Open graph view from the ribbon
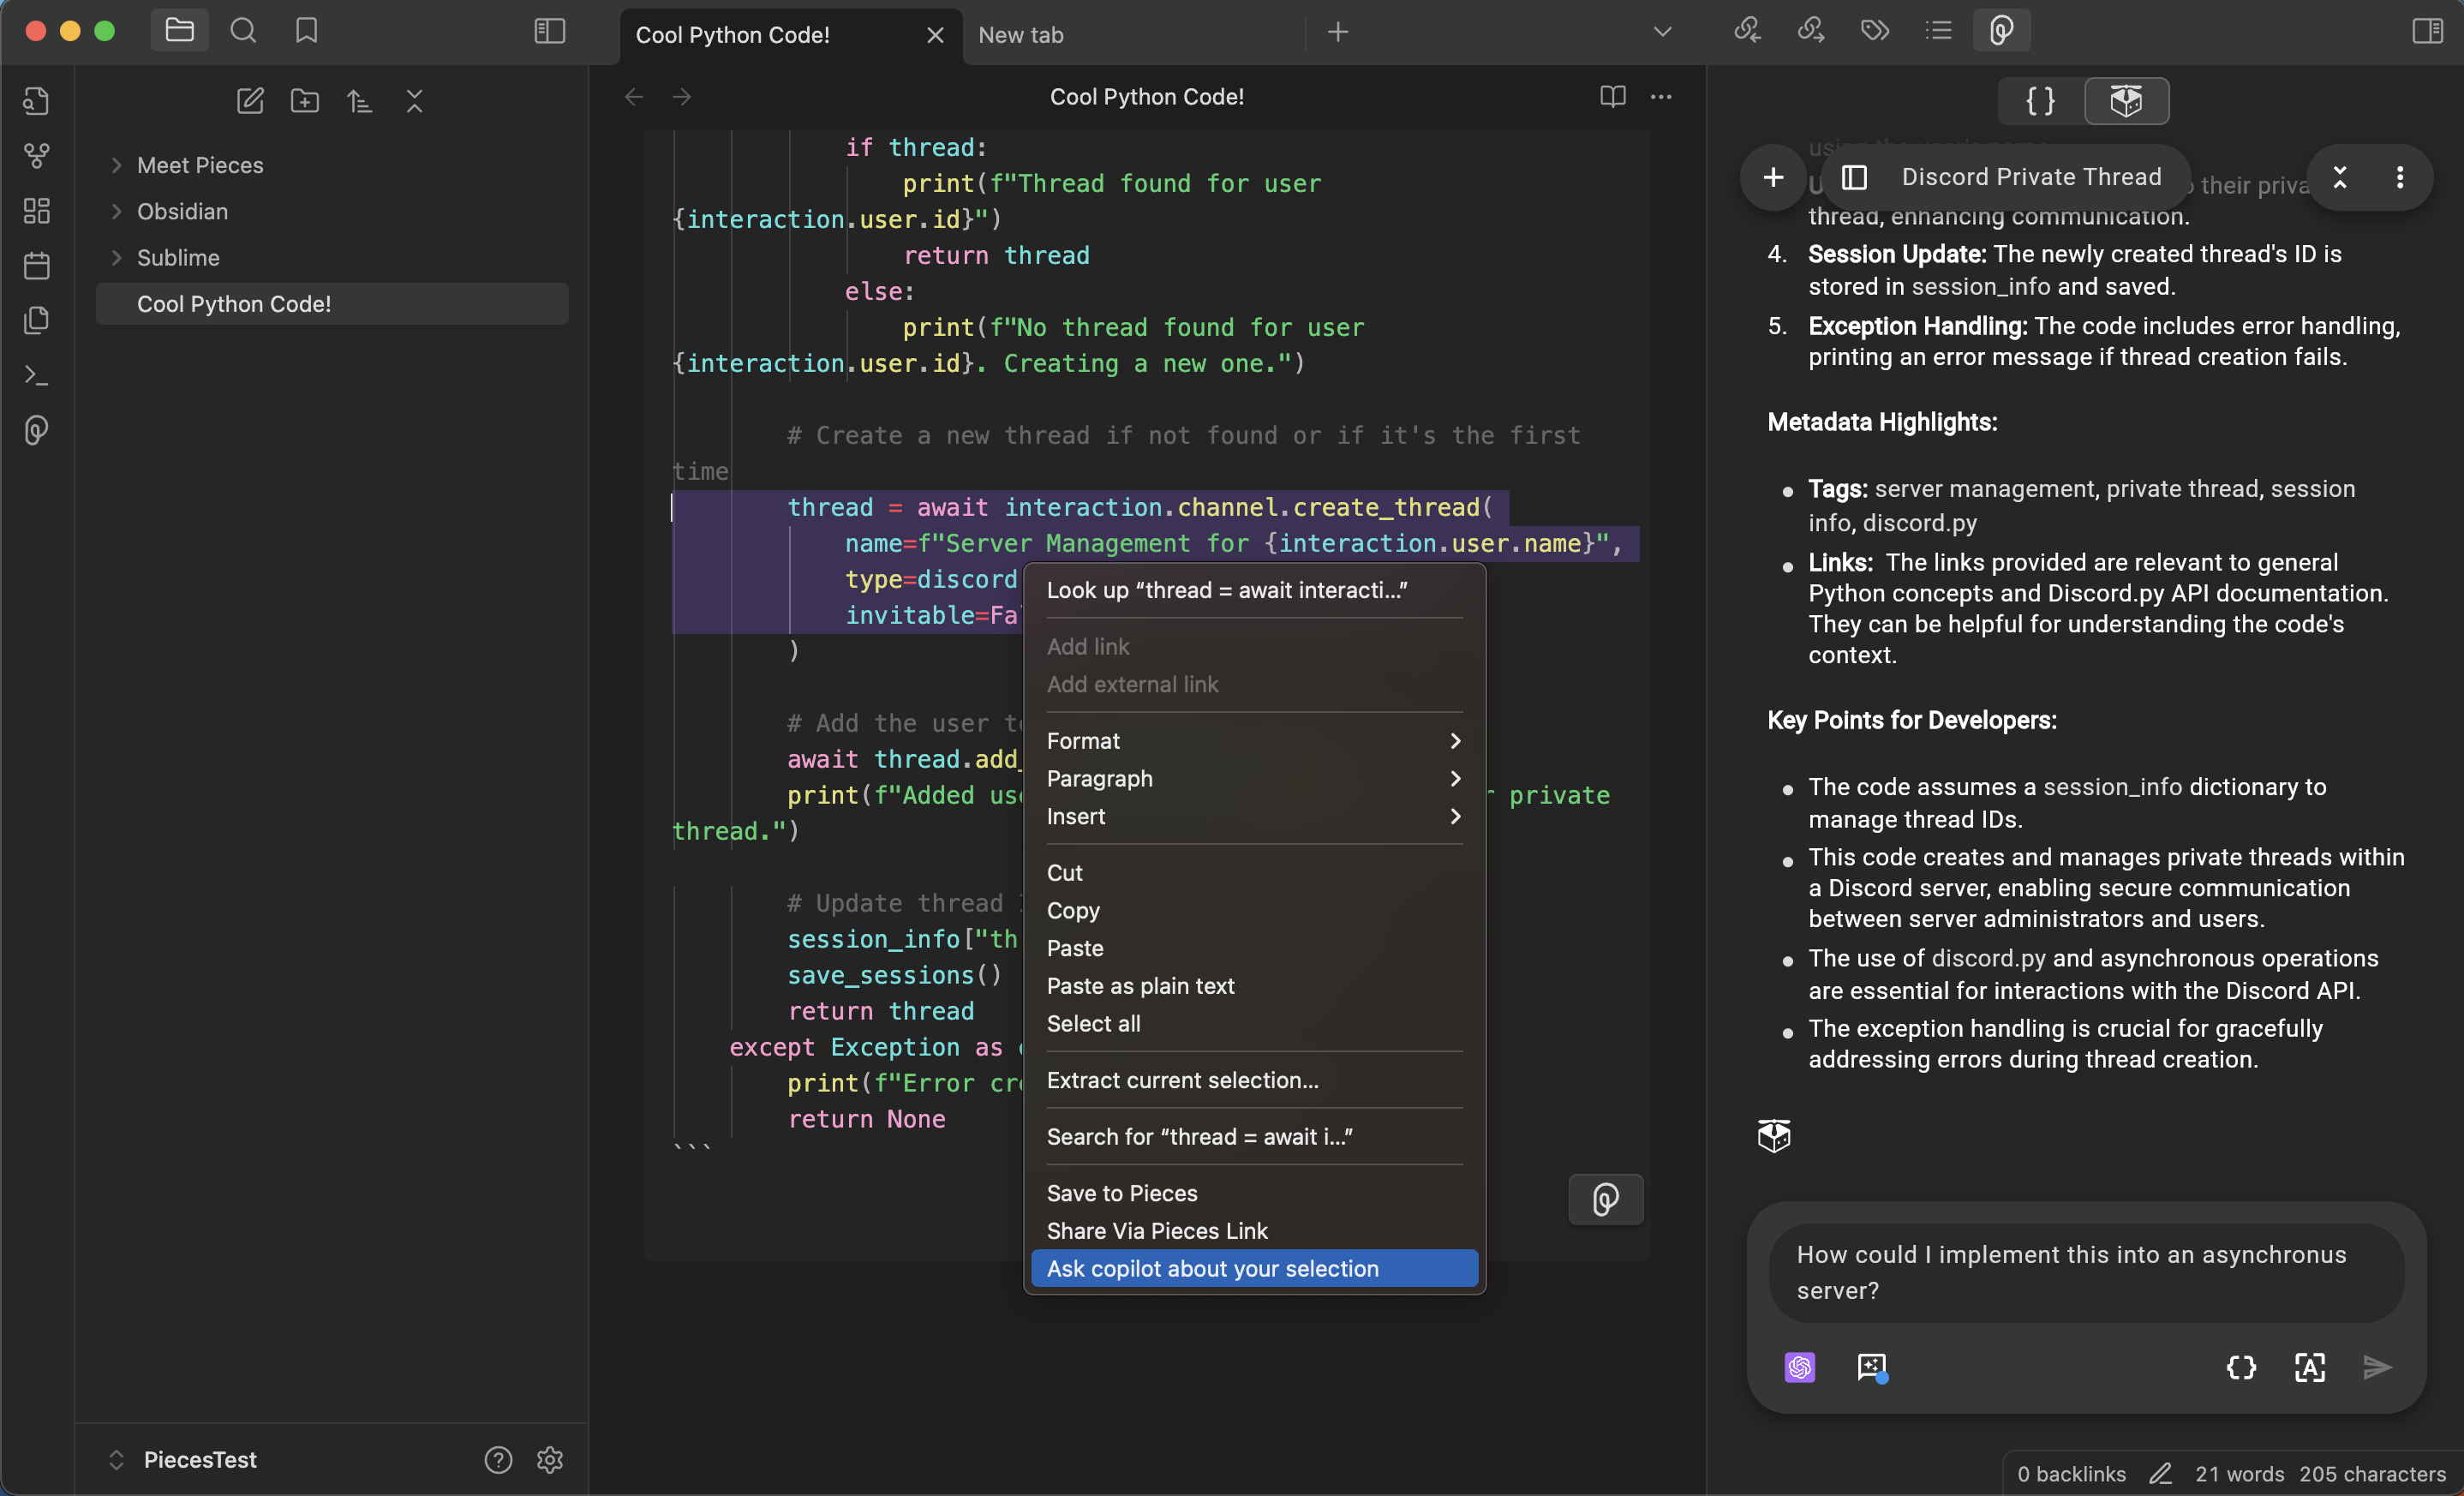 coord(37,156)
